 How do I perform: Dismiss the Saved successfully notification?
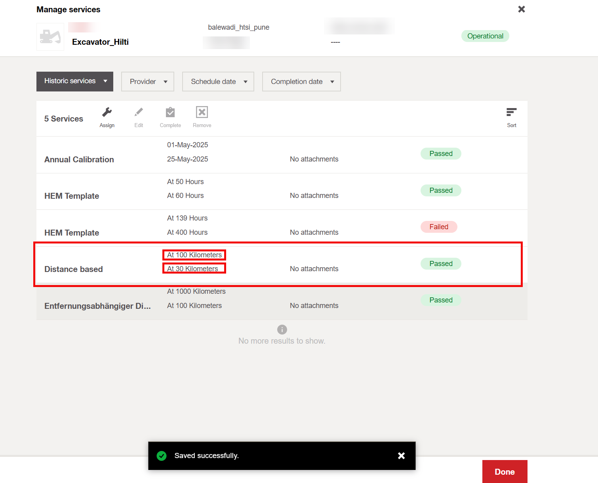[401, 456]
